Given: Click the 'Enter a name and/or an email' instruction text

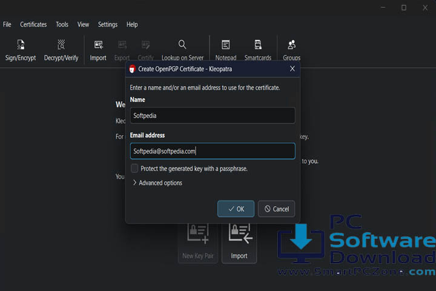Looking at the screenshot, I should pyautogui.click(x=205, y=88).
